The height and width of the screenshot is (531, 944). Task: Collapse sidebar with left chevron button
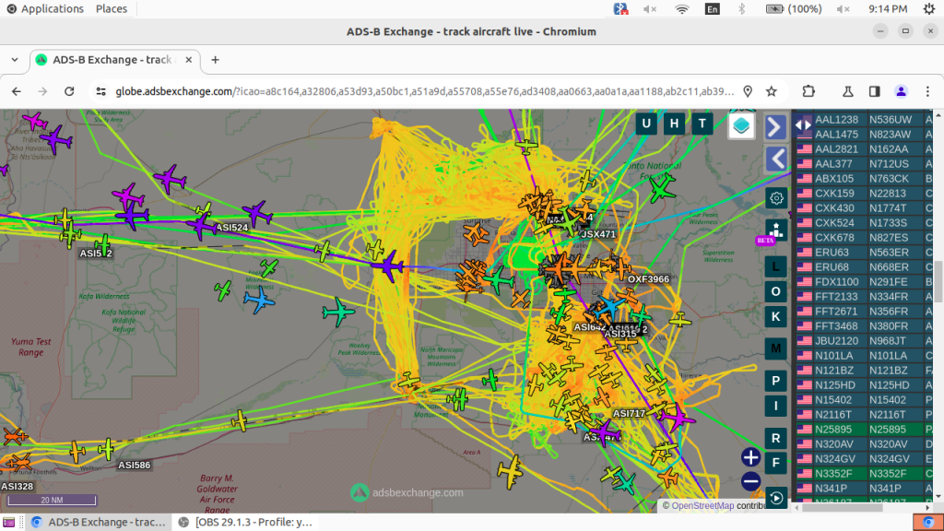pos(775,159)
